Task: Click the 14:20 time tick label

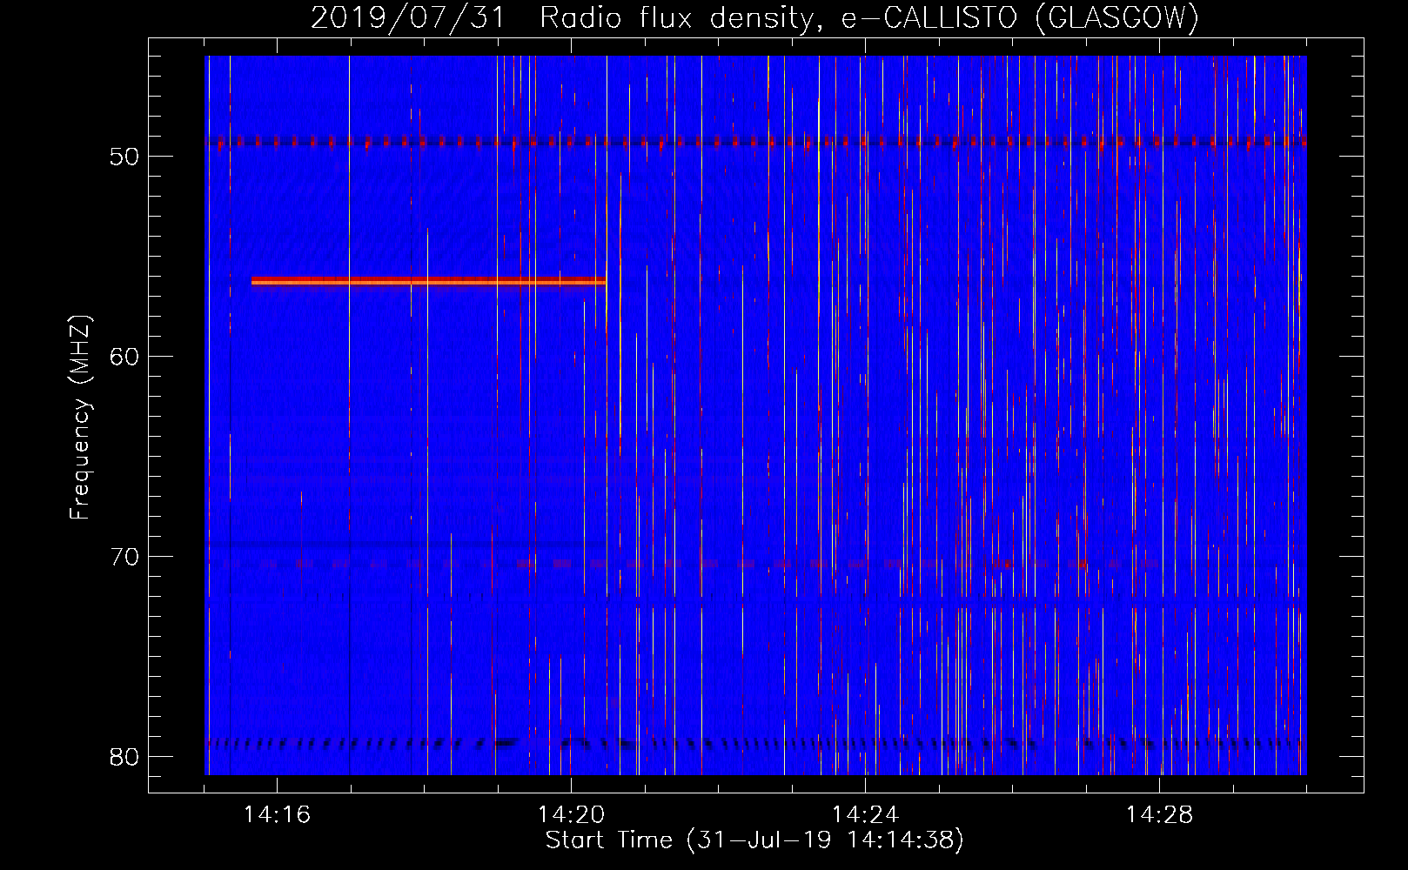Action: click(x=571, y=815)
